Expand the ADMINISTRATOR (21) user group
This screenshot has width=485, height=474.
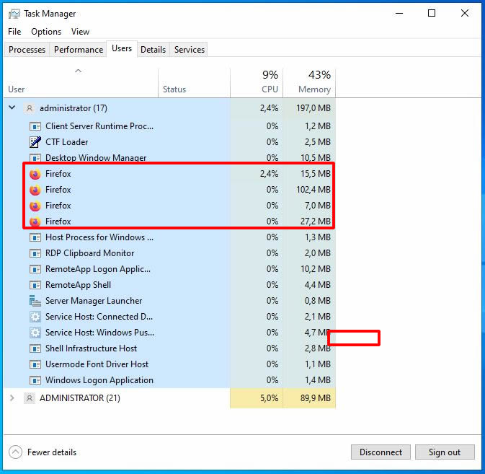(12, 398)
